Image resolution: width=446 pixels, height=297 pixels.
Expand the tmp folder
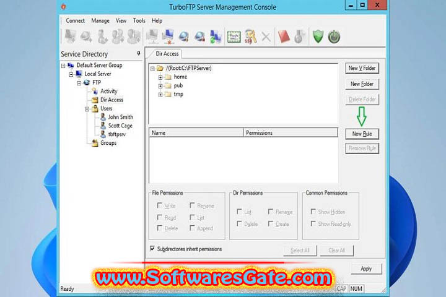coord(160,95)
